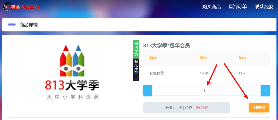Click the green 自动发货 badge
278x120 pixels.
pyautogui.click(x=136, y=49)
